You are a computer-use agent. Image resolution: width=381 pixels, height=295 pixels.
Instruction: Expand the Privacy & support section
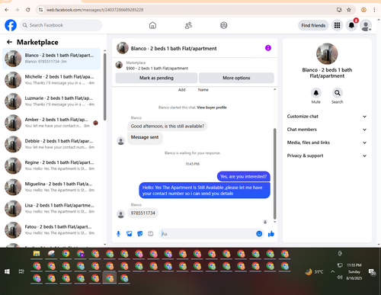pos(327,156)
